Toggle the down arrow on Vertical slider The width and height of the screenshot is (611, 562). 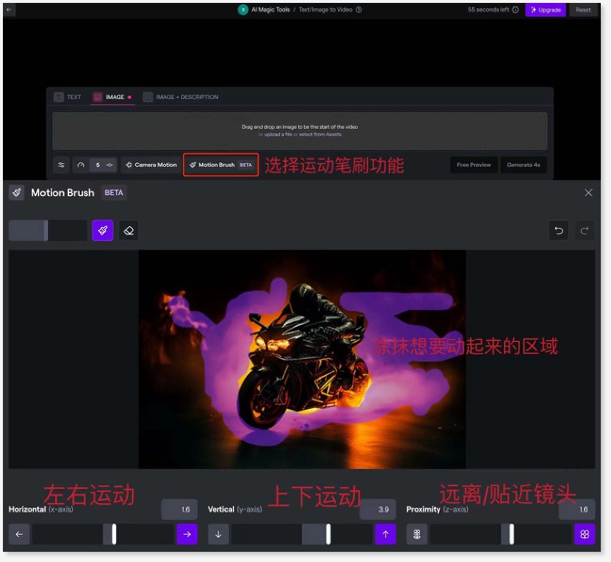(x=217, y=534)
